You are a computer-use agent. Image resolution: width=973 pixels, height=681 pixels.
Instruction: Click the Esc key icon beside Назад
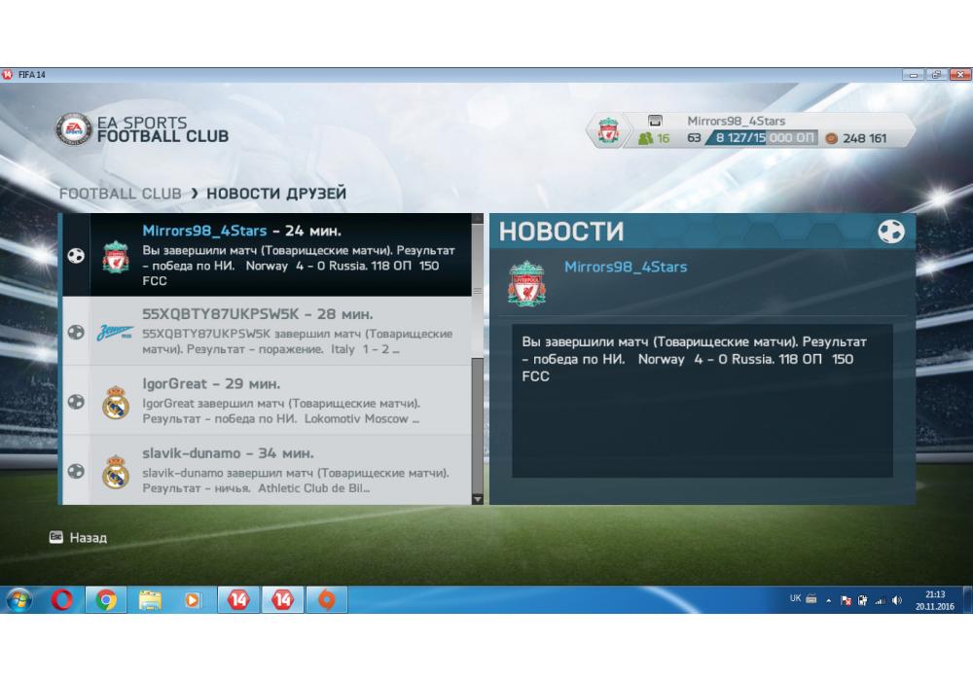click(55, 536)
